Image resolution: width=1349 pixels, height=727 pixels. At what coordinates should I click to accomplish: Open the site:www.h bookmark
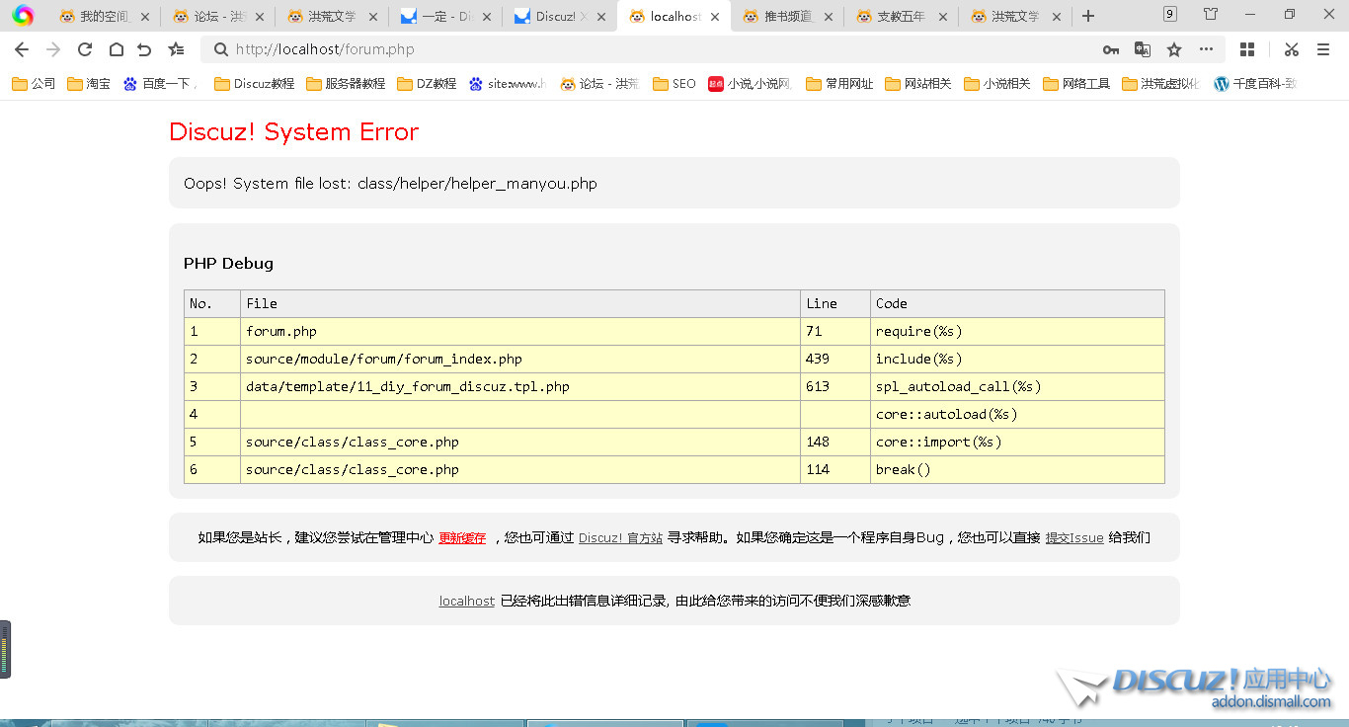pyautogui.click(x=508, y=84)
